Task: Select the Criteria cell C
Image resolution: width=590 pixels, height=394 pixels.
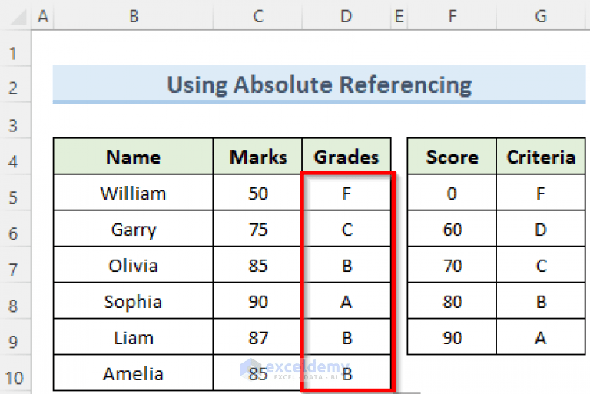Action: pyautogui.click(x=541, y=265)
